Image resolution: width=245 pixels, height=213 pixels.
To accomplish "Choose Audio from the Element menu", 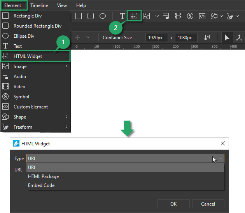I will [36, 77].
